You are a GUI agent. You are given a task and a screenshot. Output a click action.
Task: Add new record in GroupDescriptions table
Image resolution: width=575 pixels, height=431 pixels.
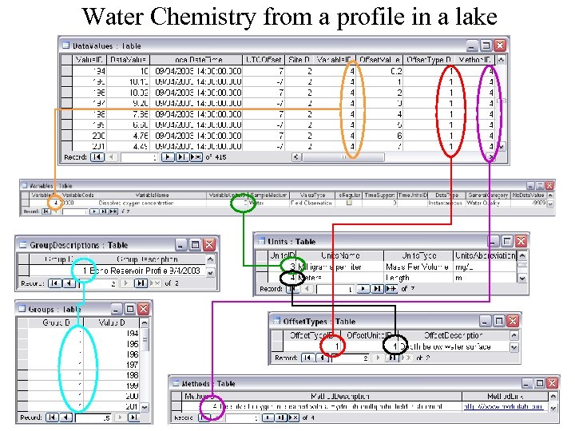point(155,283)
